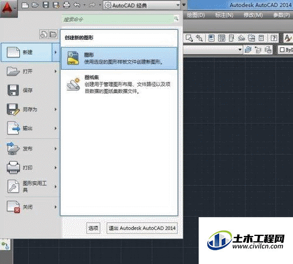293x264 pixels.
Task: Click the Help question mark toolbar icon
Action: pyautogui.click(x=274, y=38)
